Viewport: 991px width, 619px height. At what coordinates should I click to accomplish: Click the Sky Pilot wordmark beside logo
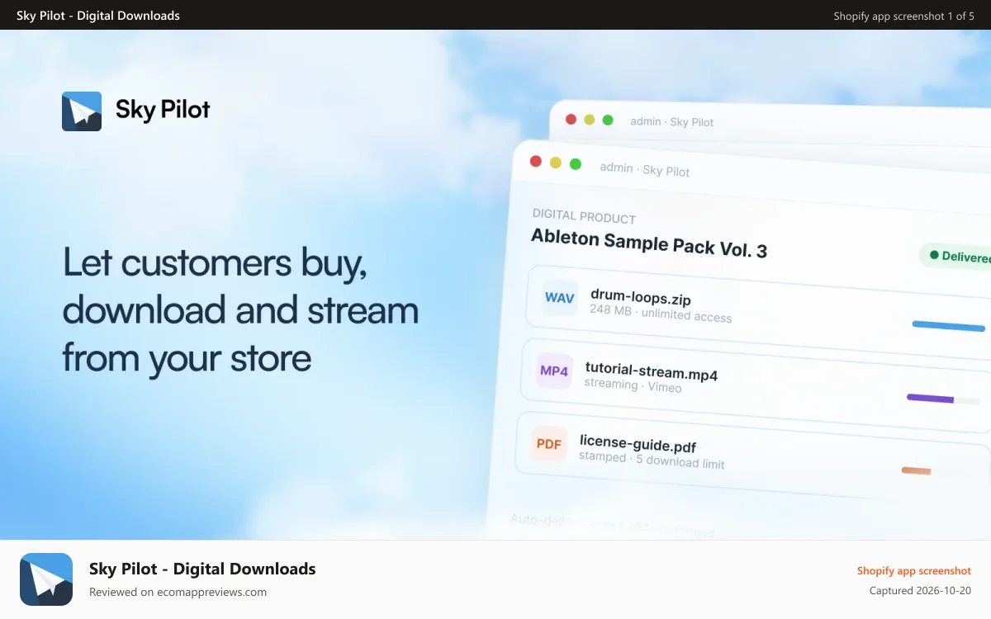click(163, 110)
